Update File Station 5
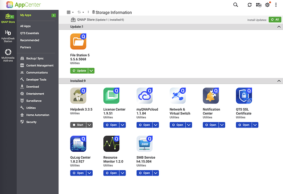The width and height of the screenshot is (283, 194). point(79,71)
